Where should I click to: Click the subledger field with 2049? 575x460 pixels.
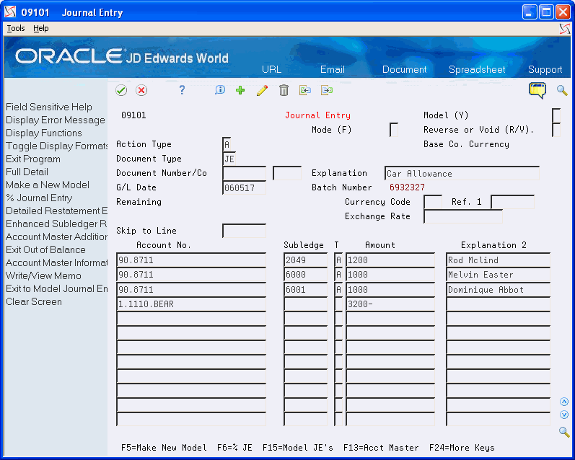(x=305, y=260)
